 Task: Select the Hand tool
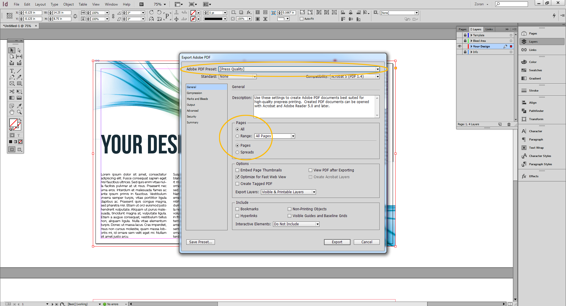point(12,112)
